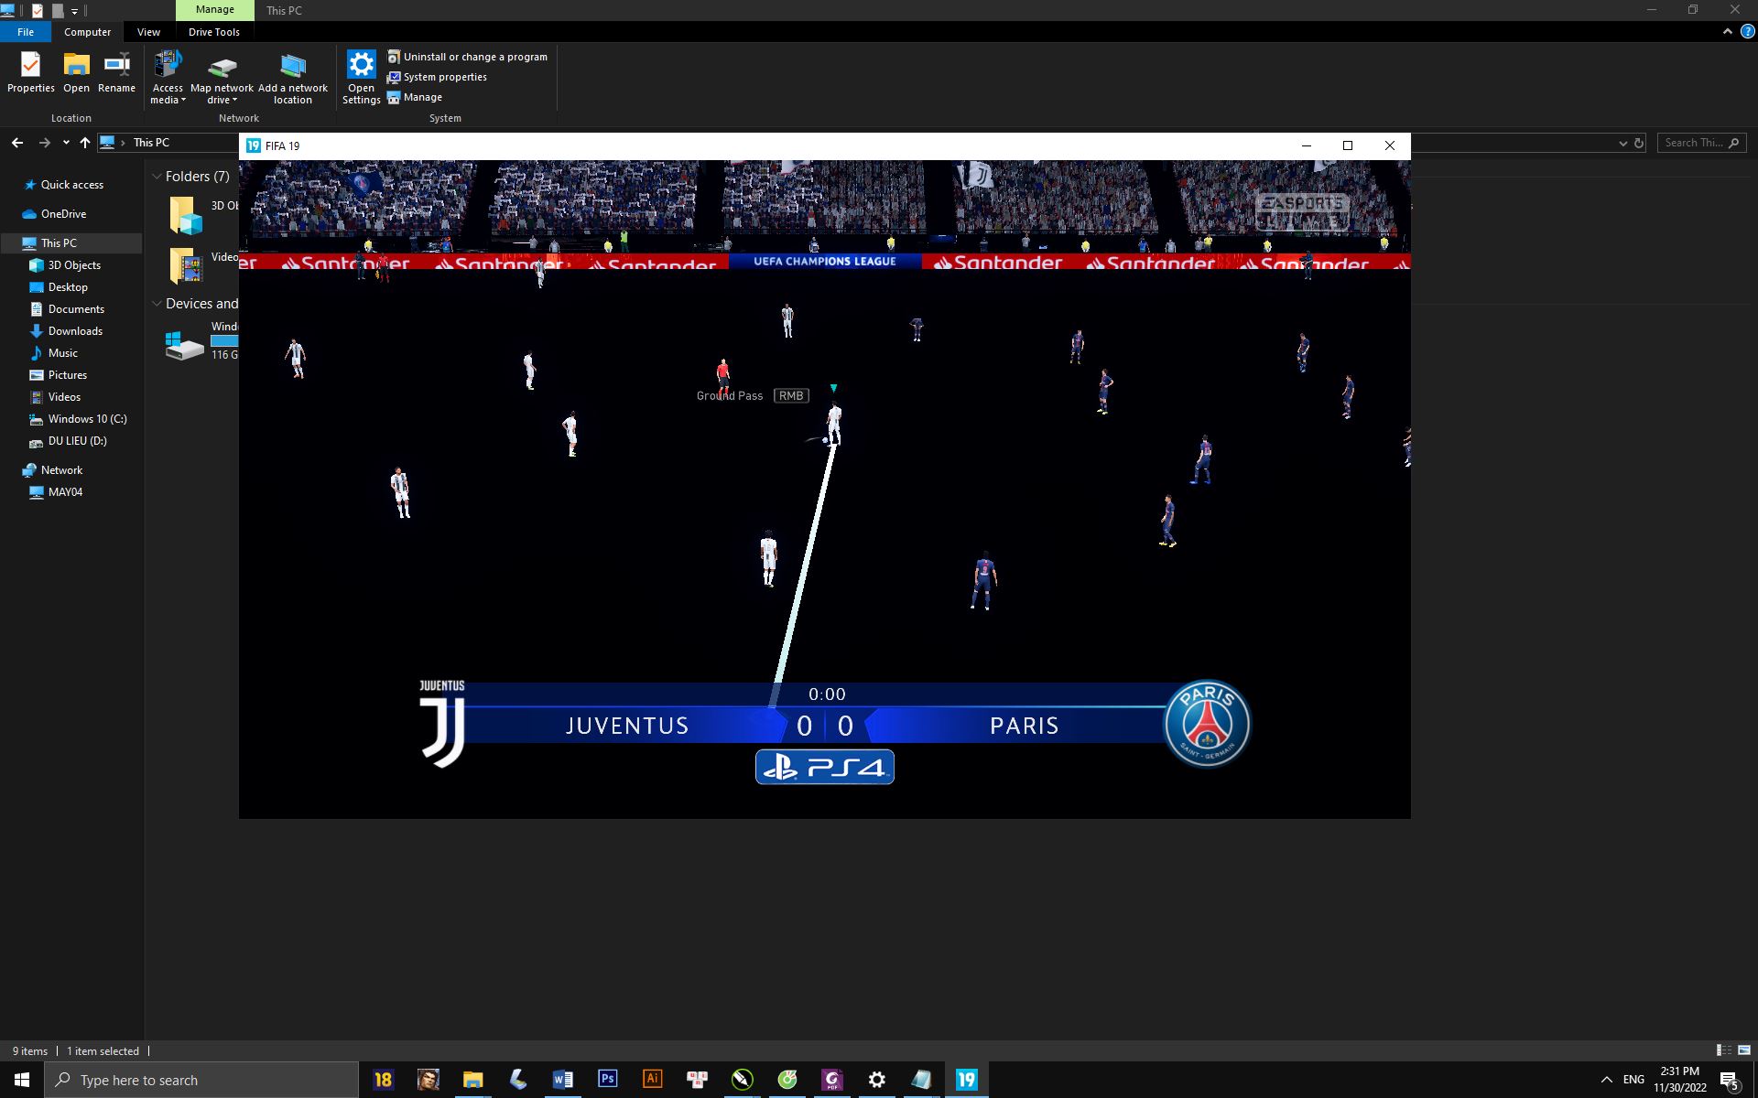Click inside the Search This PC field

(1698, 142)
